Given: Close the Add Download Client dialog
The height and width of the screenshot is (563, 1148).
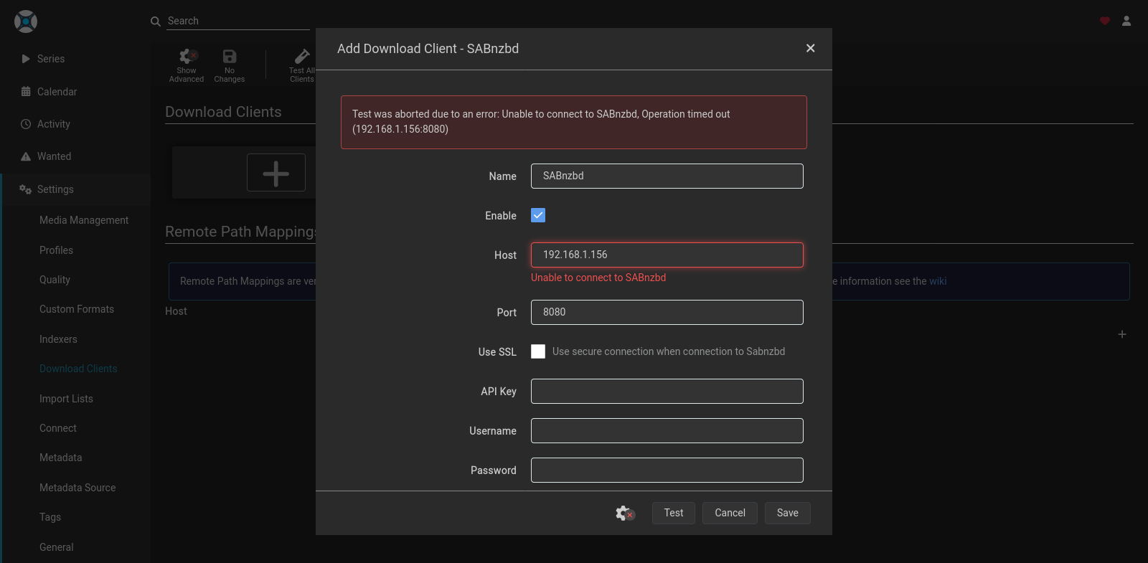Looking at the screenshot, I should [x=810, y=48].
